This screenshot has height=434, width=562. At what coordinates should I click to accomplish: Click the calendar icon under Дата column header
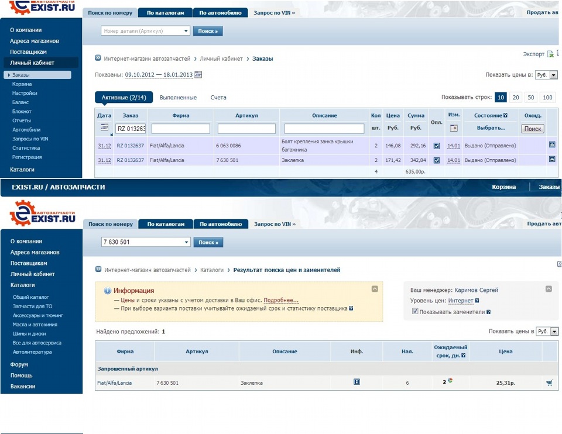tap(104, 127)
